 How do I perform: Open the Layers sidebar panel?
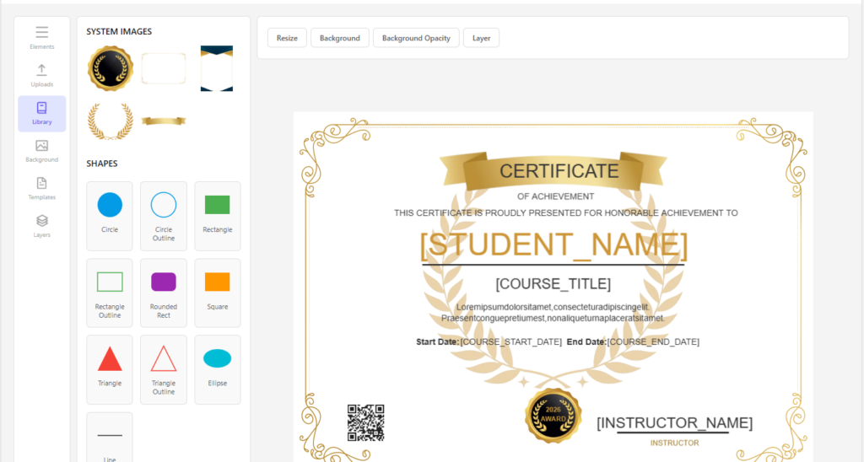tap(41, 226)
